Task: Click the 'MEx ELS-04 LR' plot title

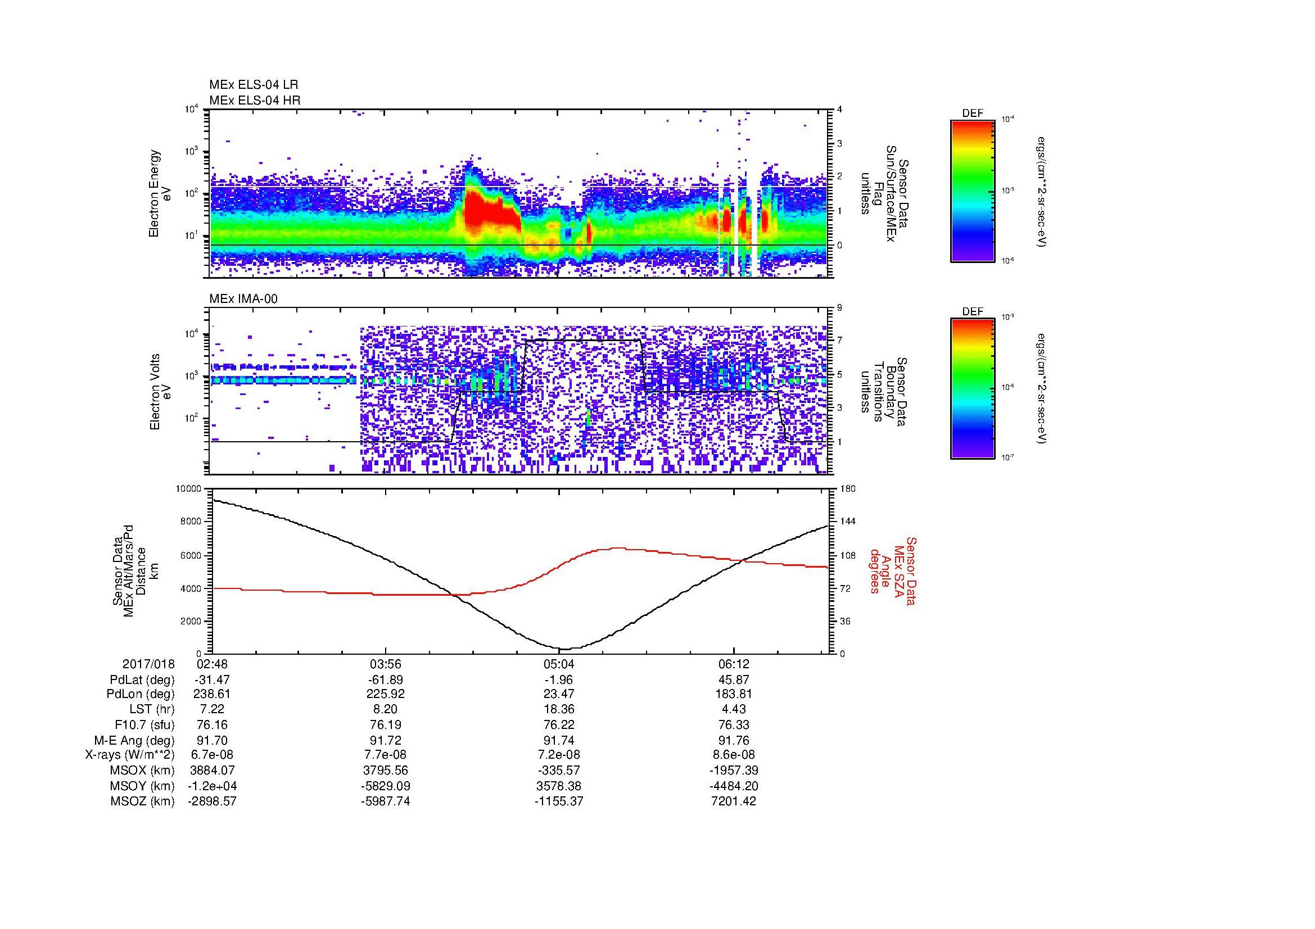Action: pyautogui.click(x=254, y=85)
